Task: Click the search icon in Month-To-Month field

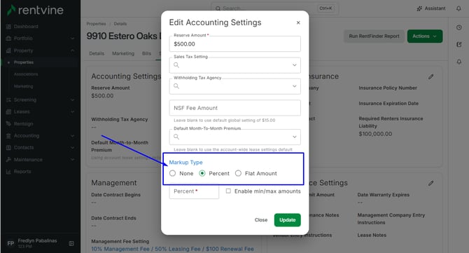Action: coord(176,137)
